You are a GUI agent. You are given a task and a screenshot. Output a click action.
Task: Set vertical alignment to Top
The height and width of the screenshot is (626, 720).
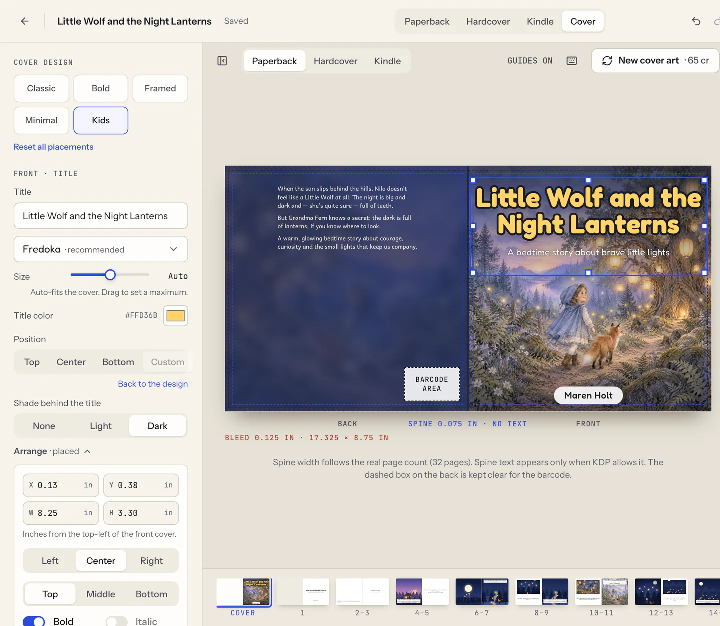pyautogui.click(x=50, y=594)
